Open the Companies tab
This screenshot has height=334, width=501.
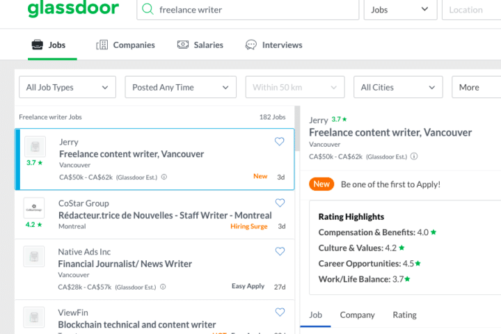coord(125,45)
